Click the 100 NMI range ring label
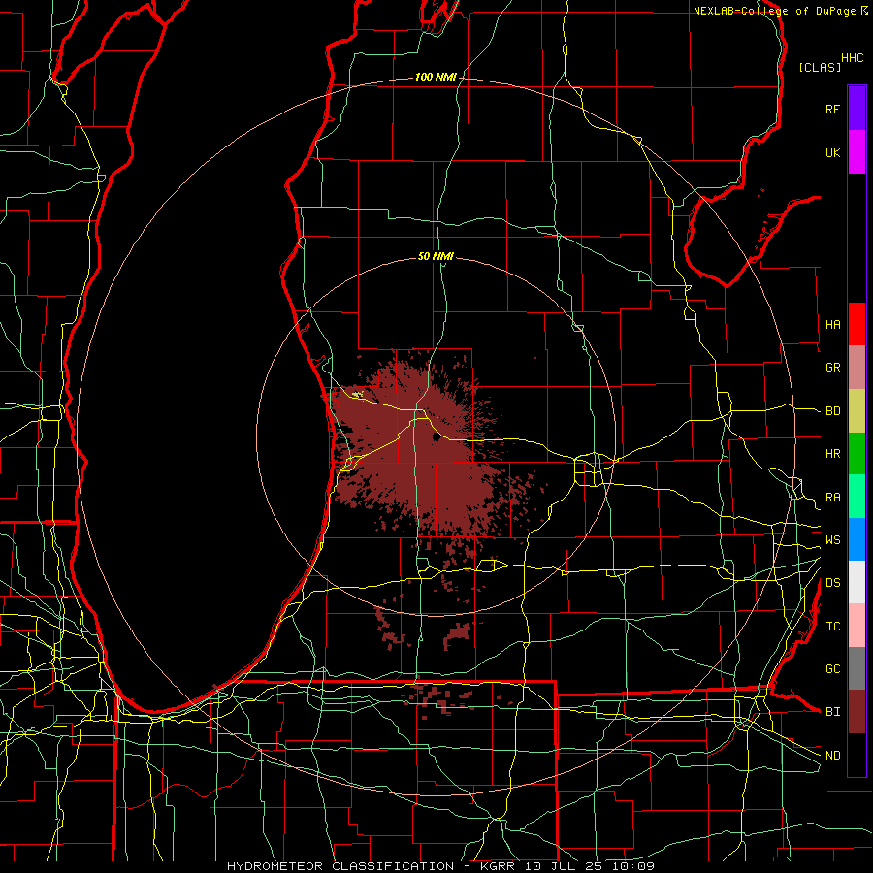Screen dimensions: 873x873 coord(436,77)
